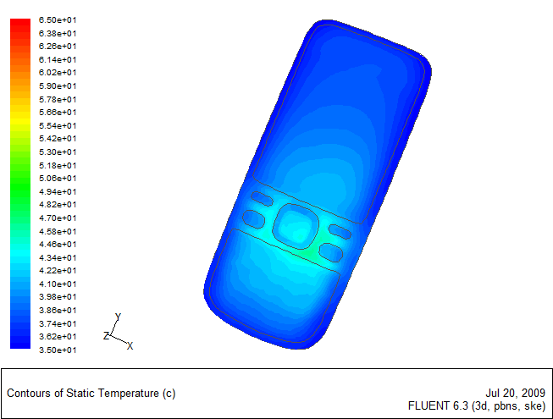The width and height of the screenshot is (553, 419).
Task: Click the X axis label of the triad
Action: [130, 346]
